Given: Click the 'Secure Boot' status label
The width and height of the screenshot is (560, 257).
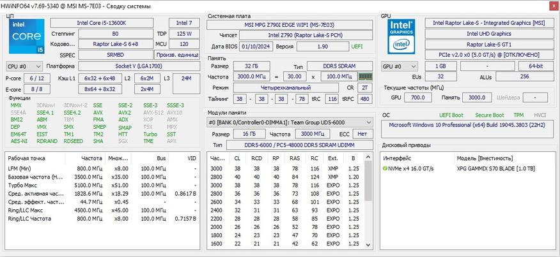Looking at the screenshot, I should (x=489, y=115).
